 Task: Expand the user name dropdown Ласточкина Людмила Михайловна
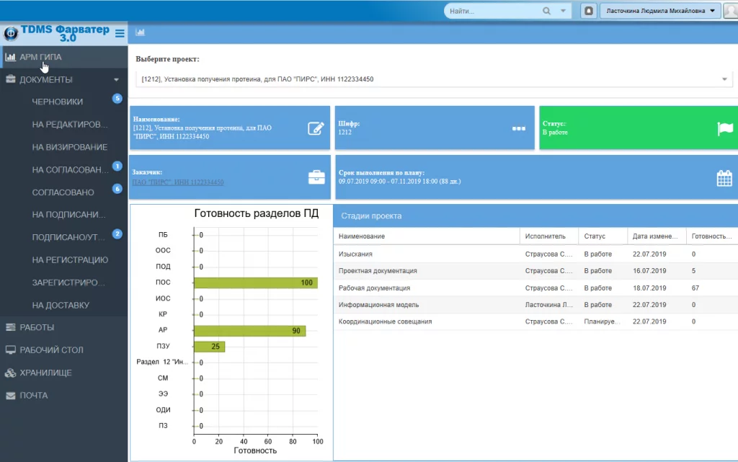pos(712,11)
